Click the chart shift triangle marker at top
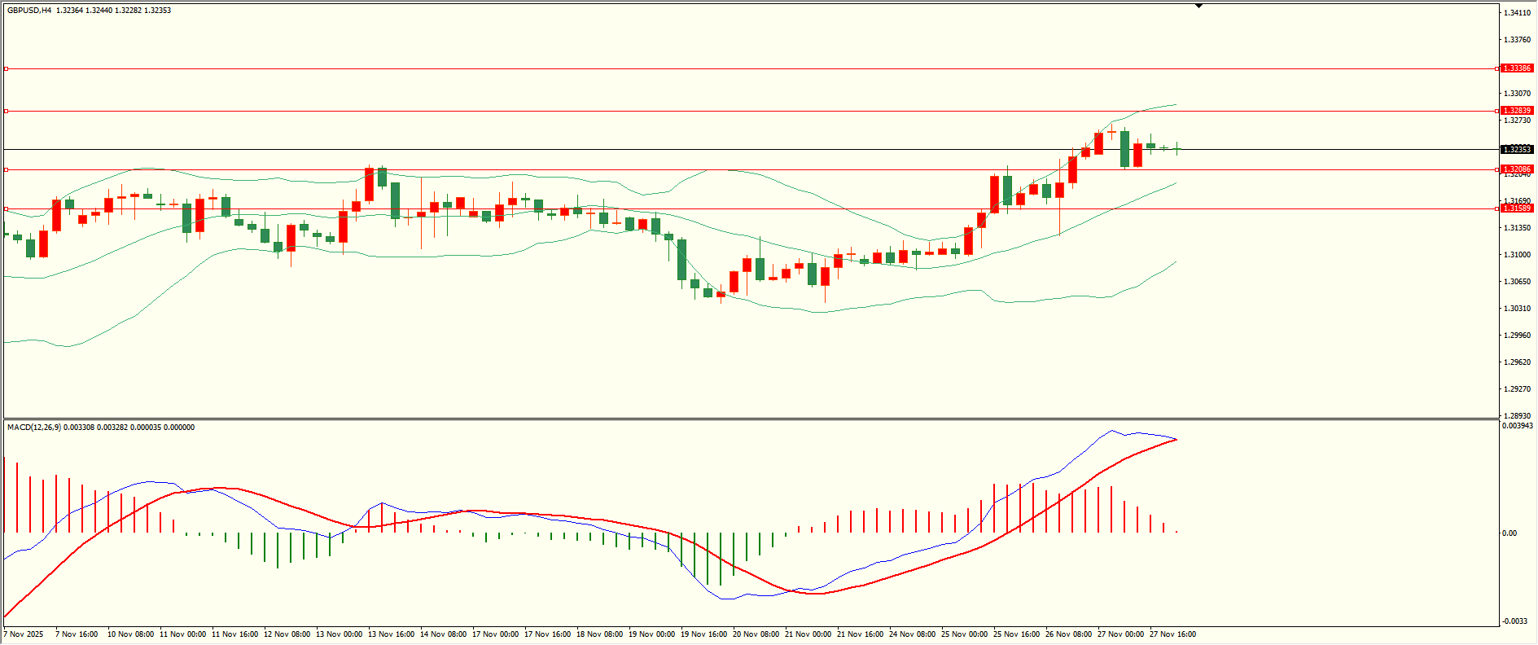 click(x=1198, y=6)
